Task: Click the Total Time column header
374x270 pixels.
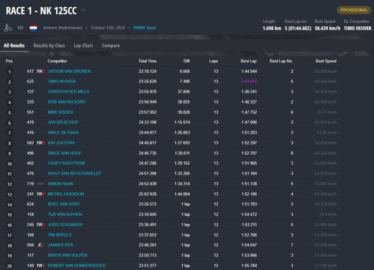Action: [x=147, y=61]
